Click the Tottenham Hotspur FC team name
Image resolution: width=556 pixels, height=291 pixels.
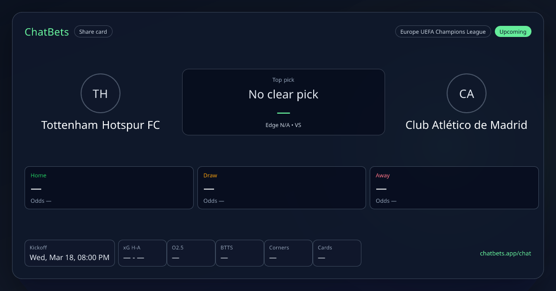tap(101, 125)
